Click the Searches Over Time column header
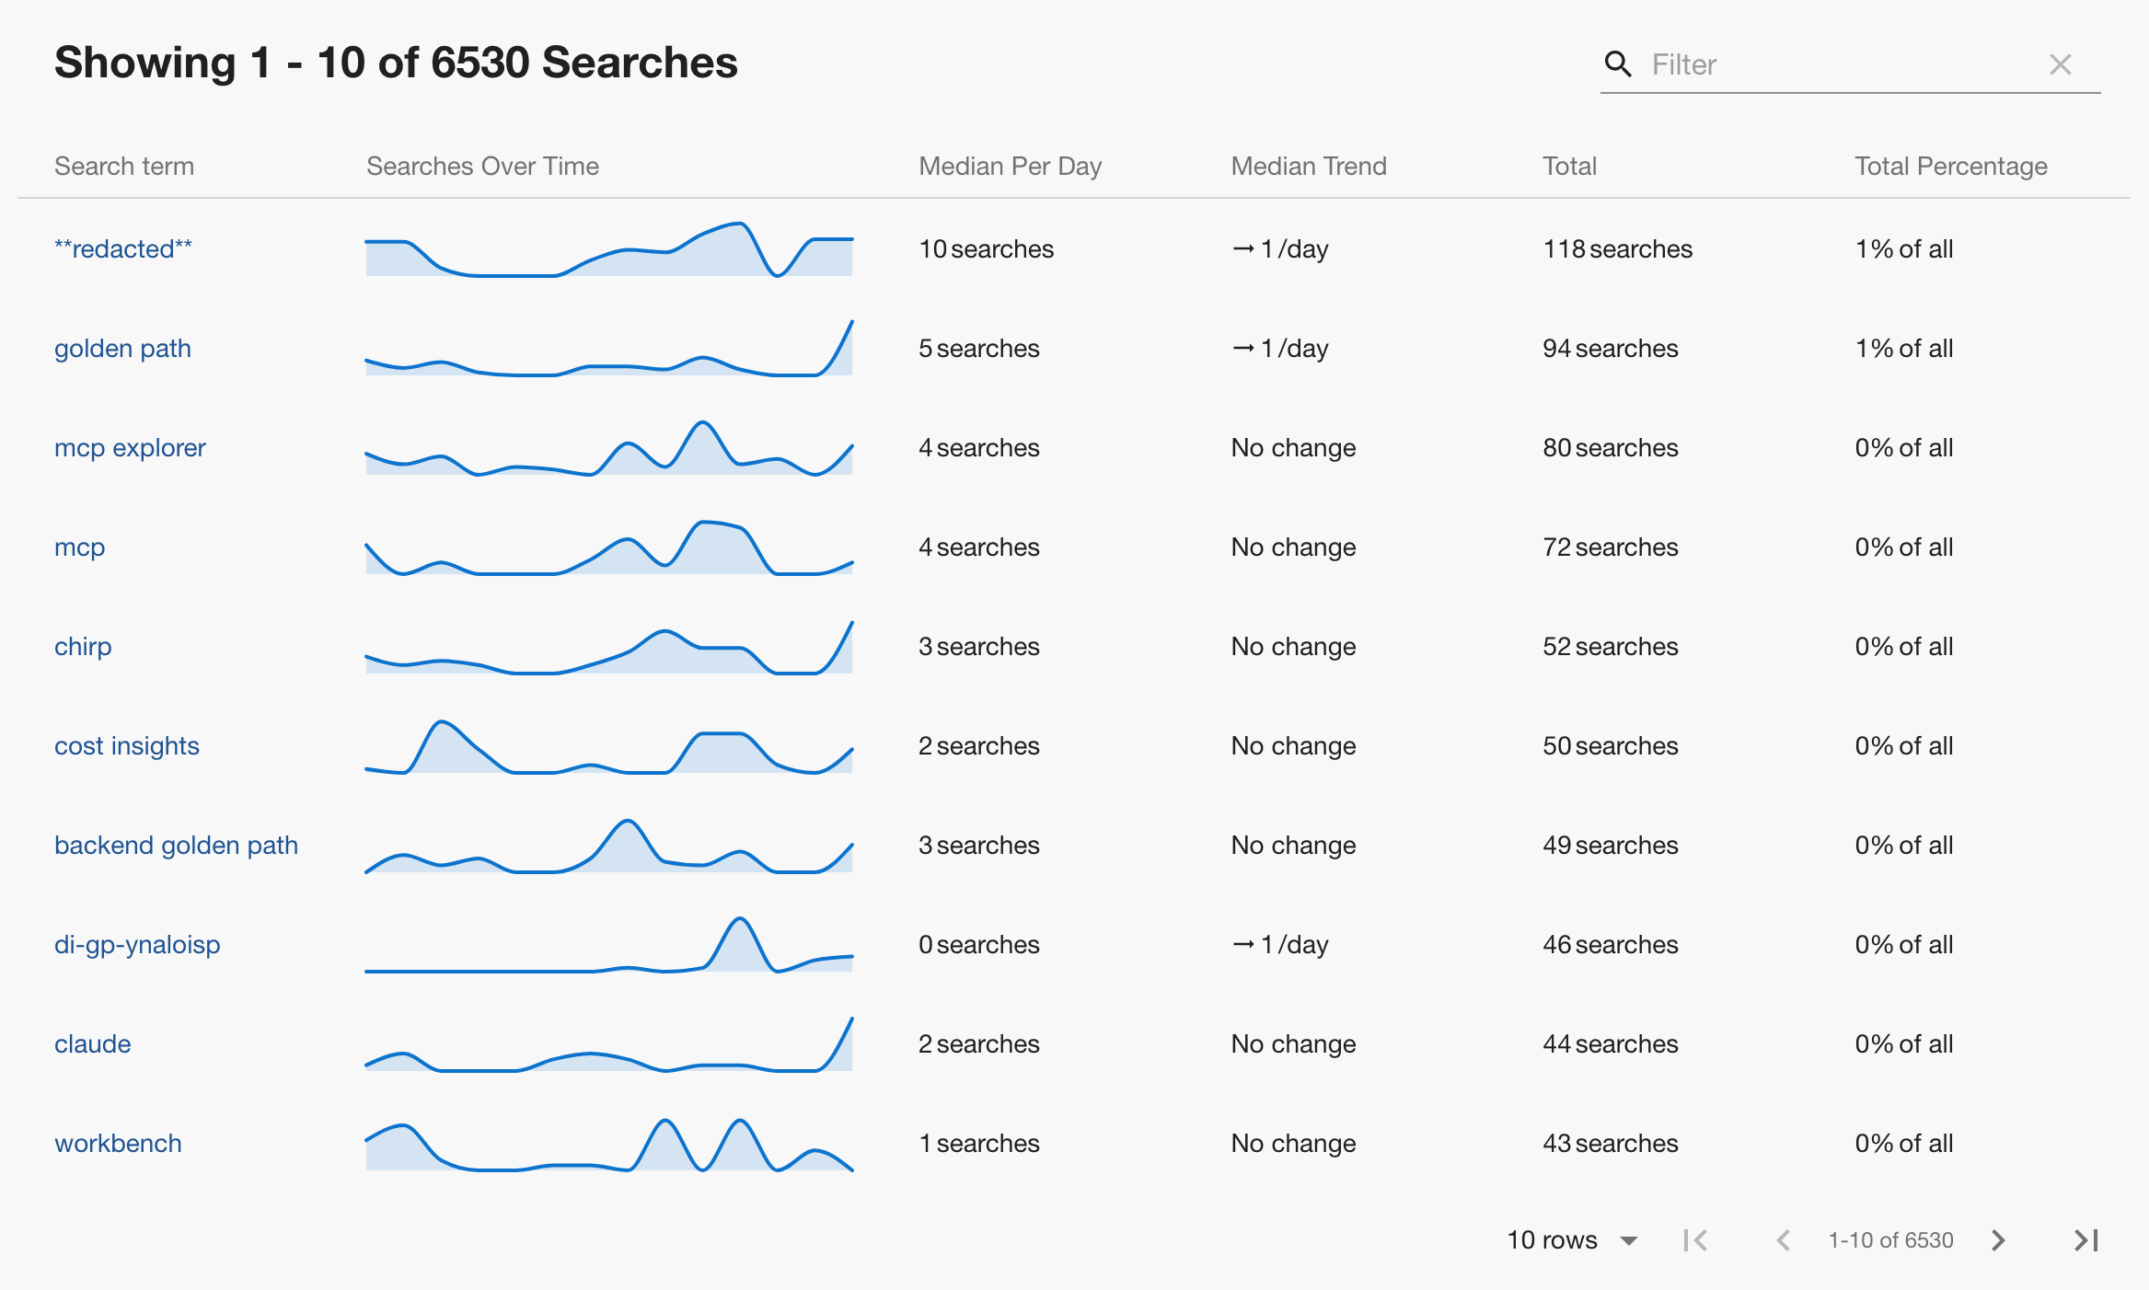The image size is (2149, 1290). click(482, 166)
